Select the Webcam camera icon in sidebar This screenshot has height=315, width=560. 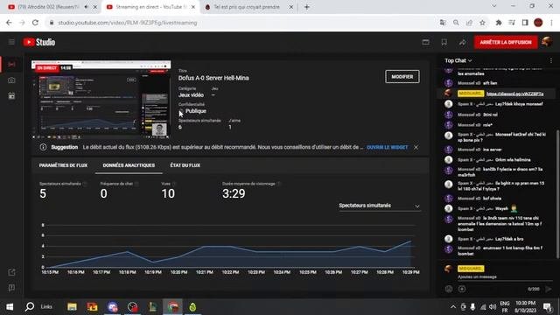pyautogui.click(x=11, y=80)
